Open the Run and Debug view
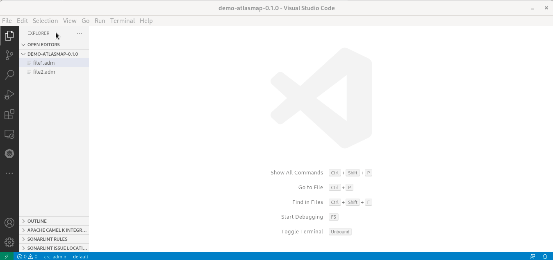 pos(9,95)
